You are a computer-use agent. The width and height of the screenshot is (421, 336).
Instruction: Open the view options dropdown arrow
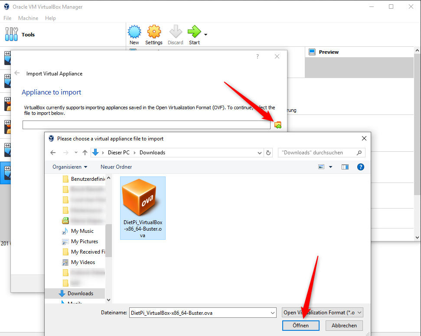(330, 167)
